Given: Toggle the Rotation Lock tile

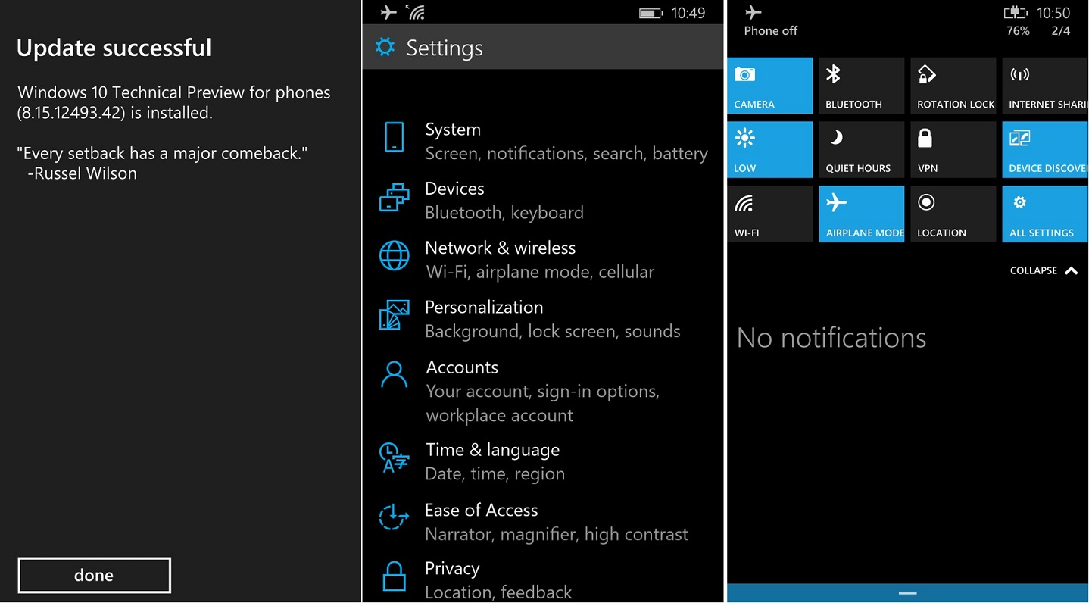Looking at the screenshot, I should 953,86.
